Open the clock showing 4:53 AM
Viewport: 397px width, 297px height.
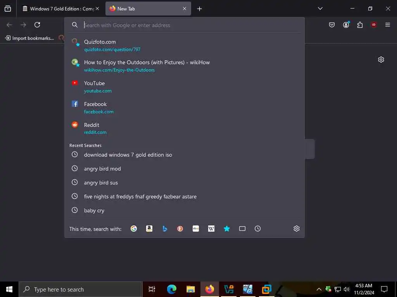click(x=364, y=289)
